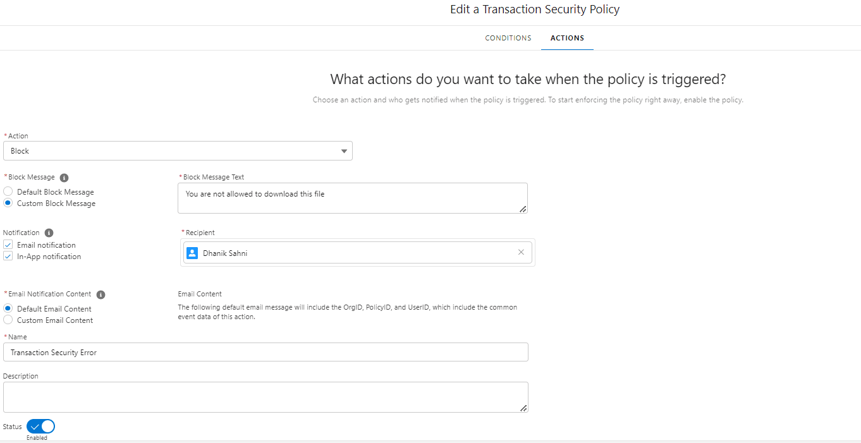Viewport: 861px width, 443px height.
Task: Disable the Status toggle switch
Action: 40,427
